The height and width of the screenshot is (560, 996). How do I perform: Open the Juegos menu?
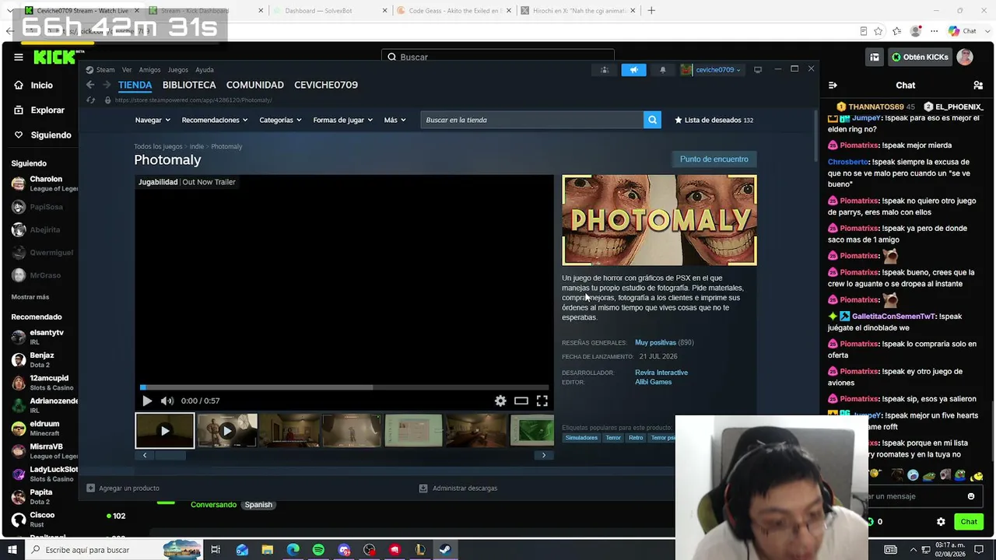[178, 70]
